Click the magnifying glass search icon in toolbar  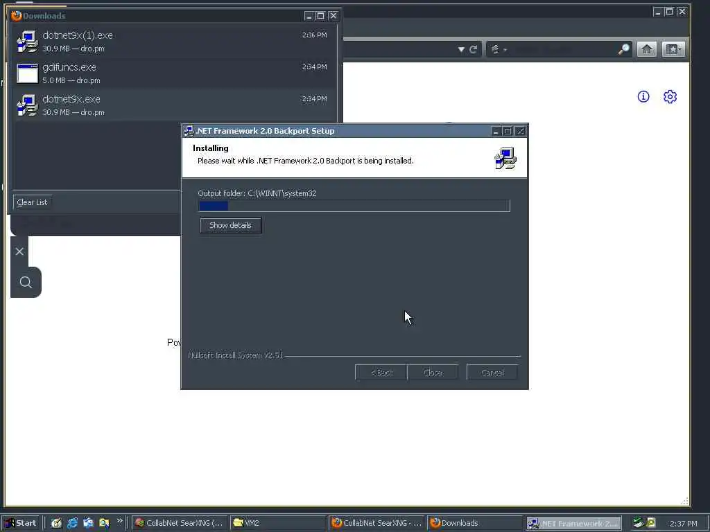pyautogui.click(x=624, y=49)
